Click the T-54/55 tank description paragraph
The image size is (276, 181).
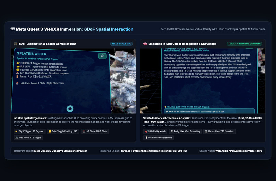(x=208, y=66)
